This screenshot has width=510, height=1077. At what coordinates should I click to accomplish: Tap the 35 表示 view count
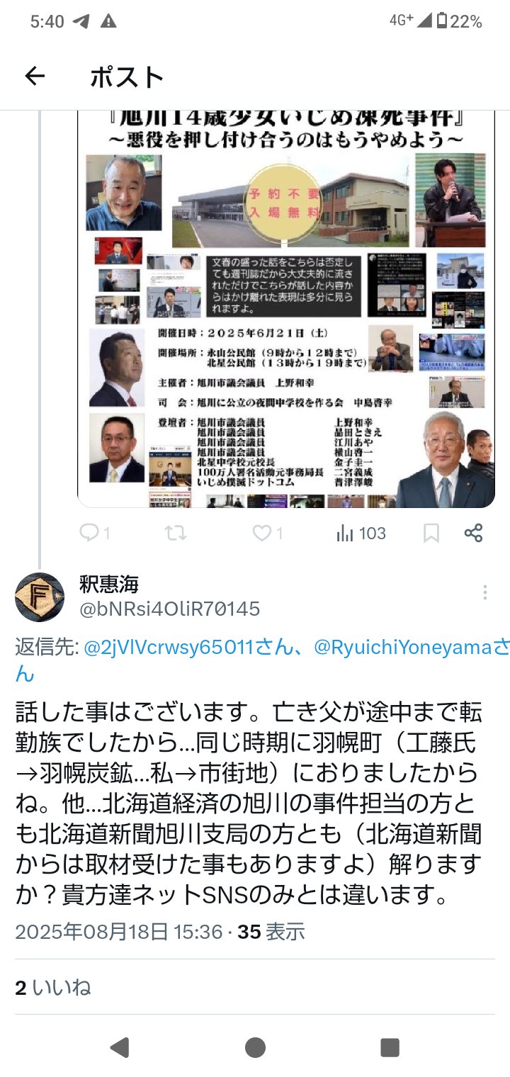pos(271,931)
